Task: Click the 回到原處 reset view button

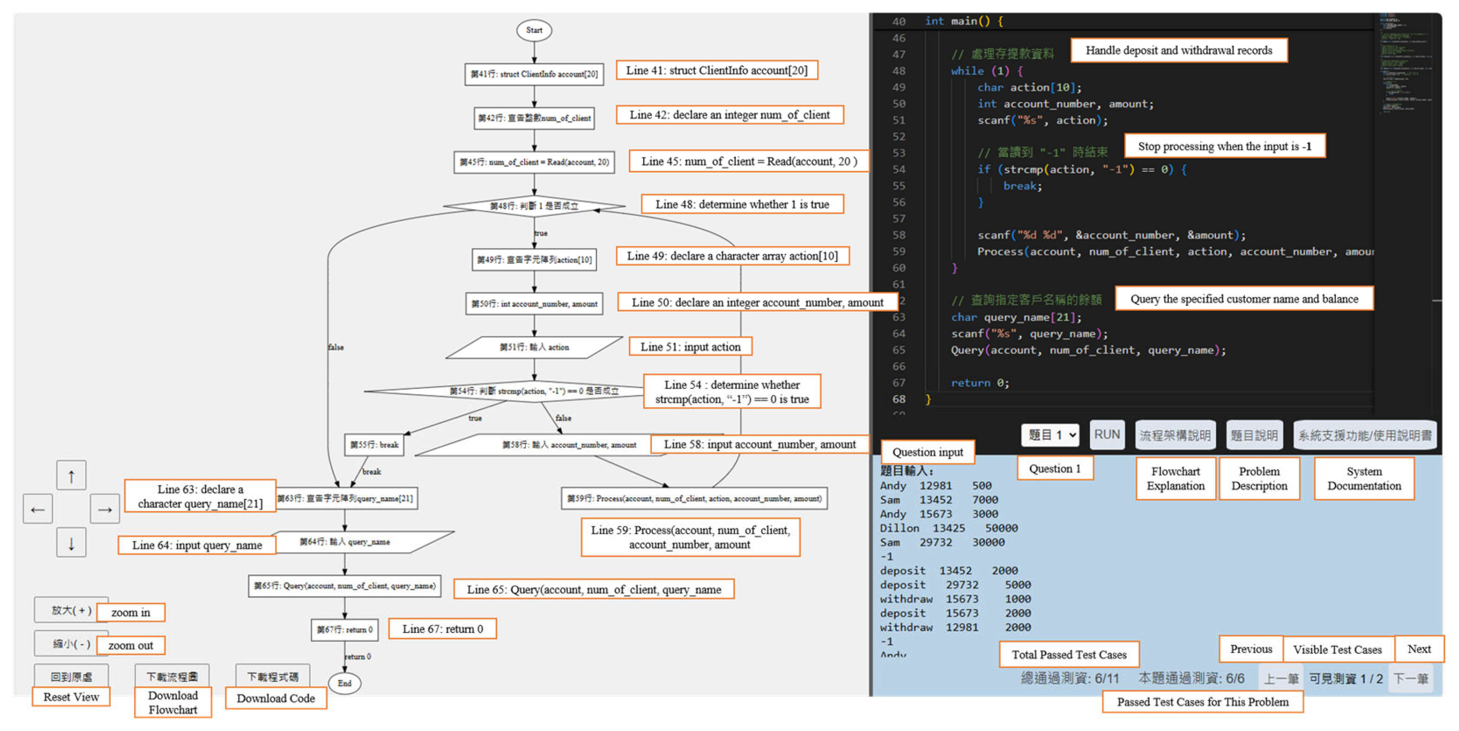Action: [x=72, y=676]
